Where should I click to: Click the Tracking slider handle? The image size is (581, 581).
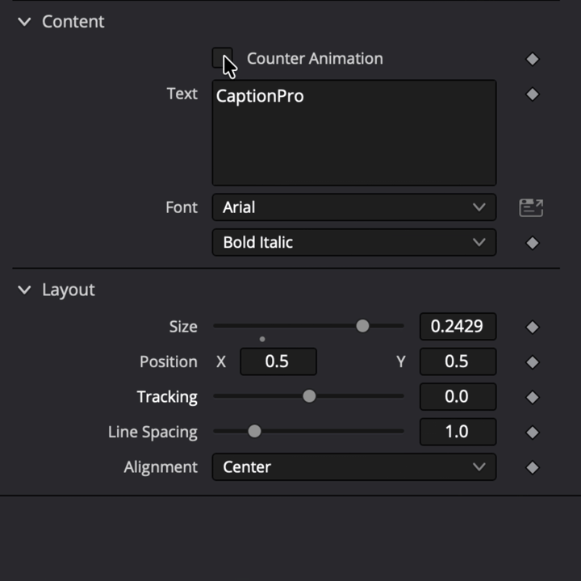(x=309, y=396)
